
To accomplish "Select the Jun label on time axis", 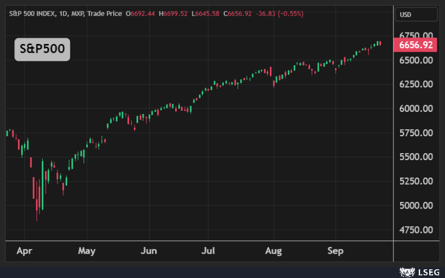I will pyautogui.click(x=149, y=251).
